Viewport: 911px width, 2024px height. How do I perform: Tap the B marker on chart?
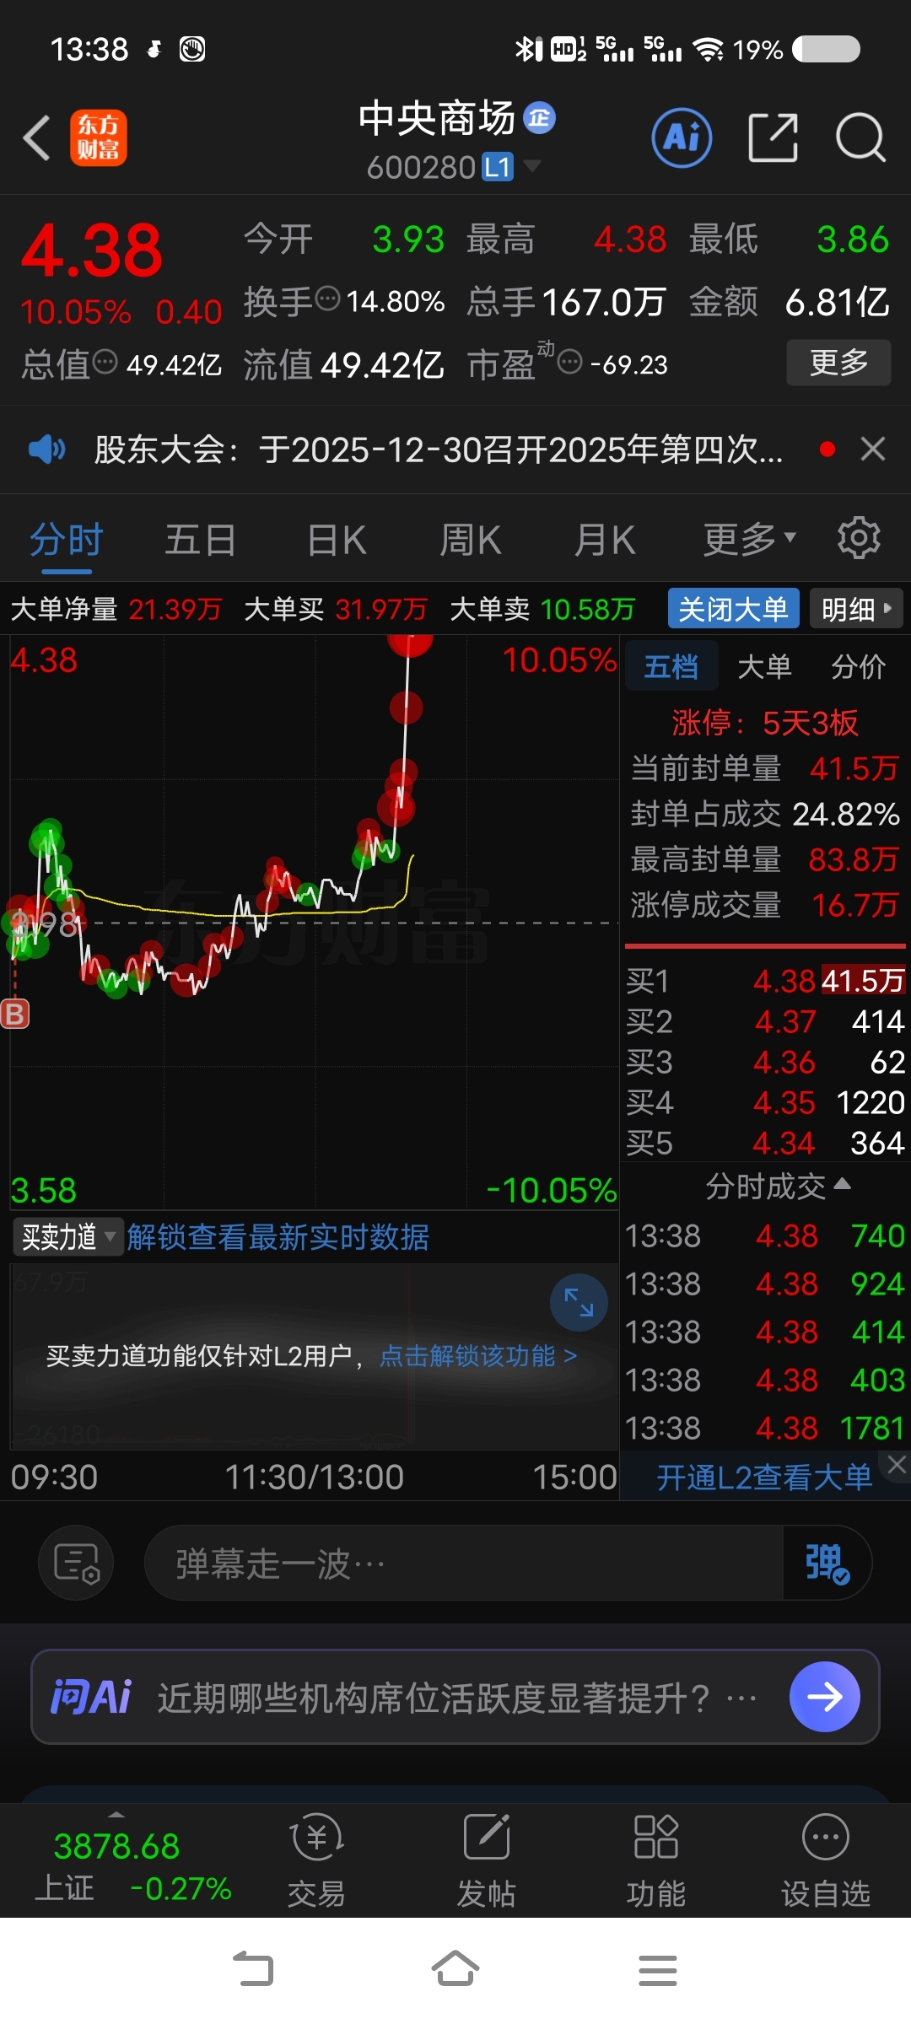(15, 1014)
